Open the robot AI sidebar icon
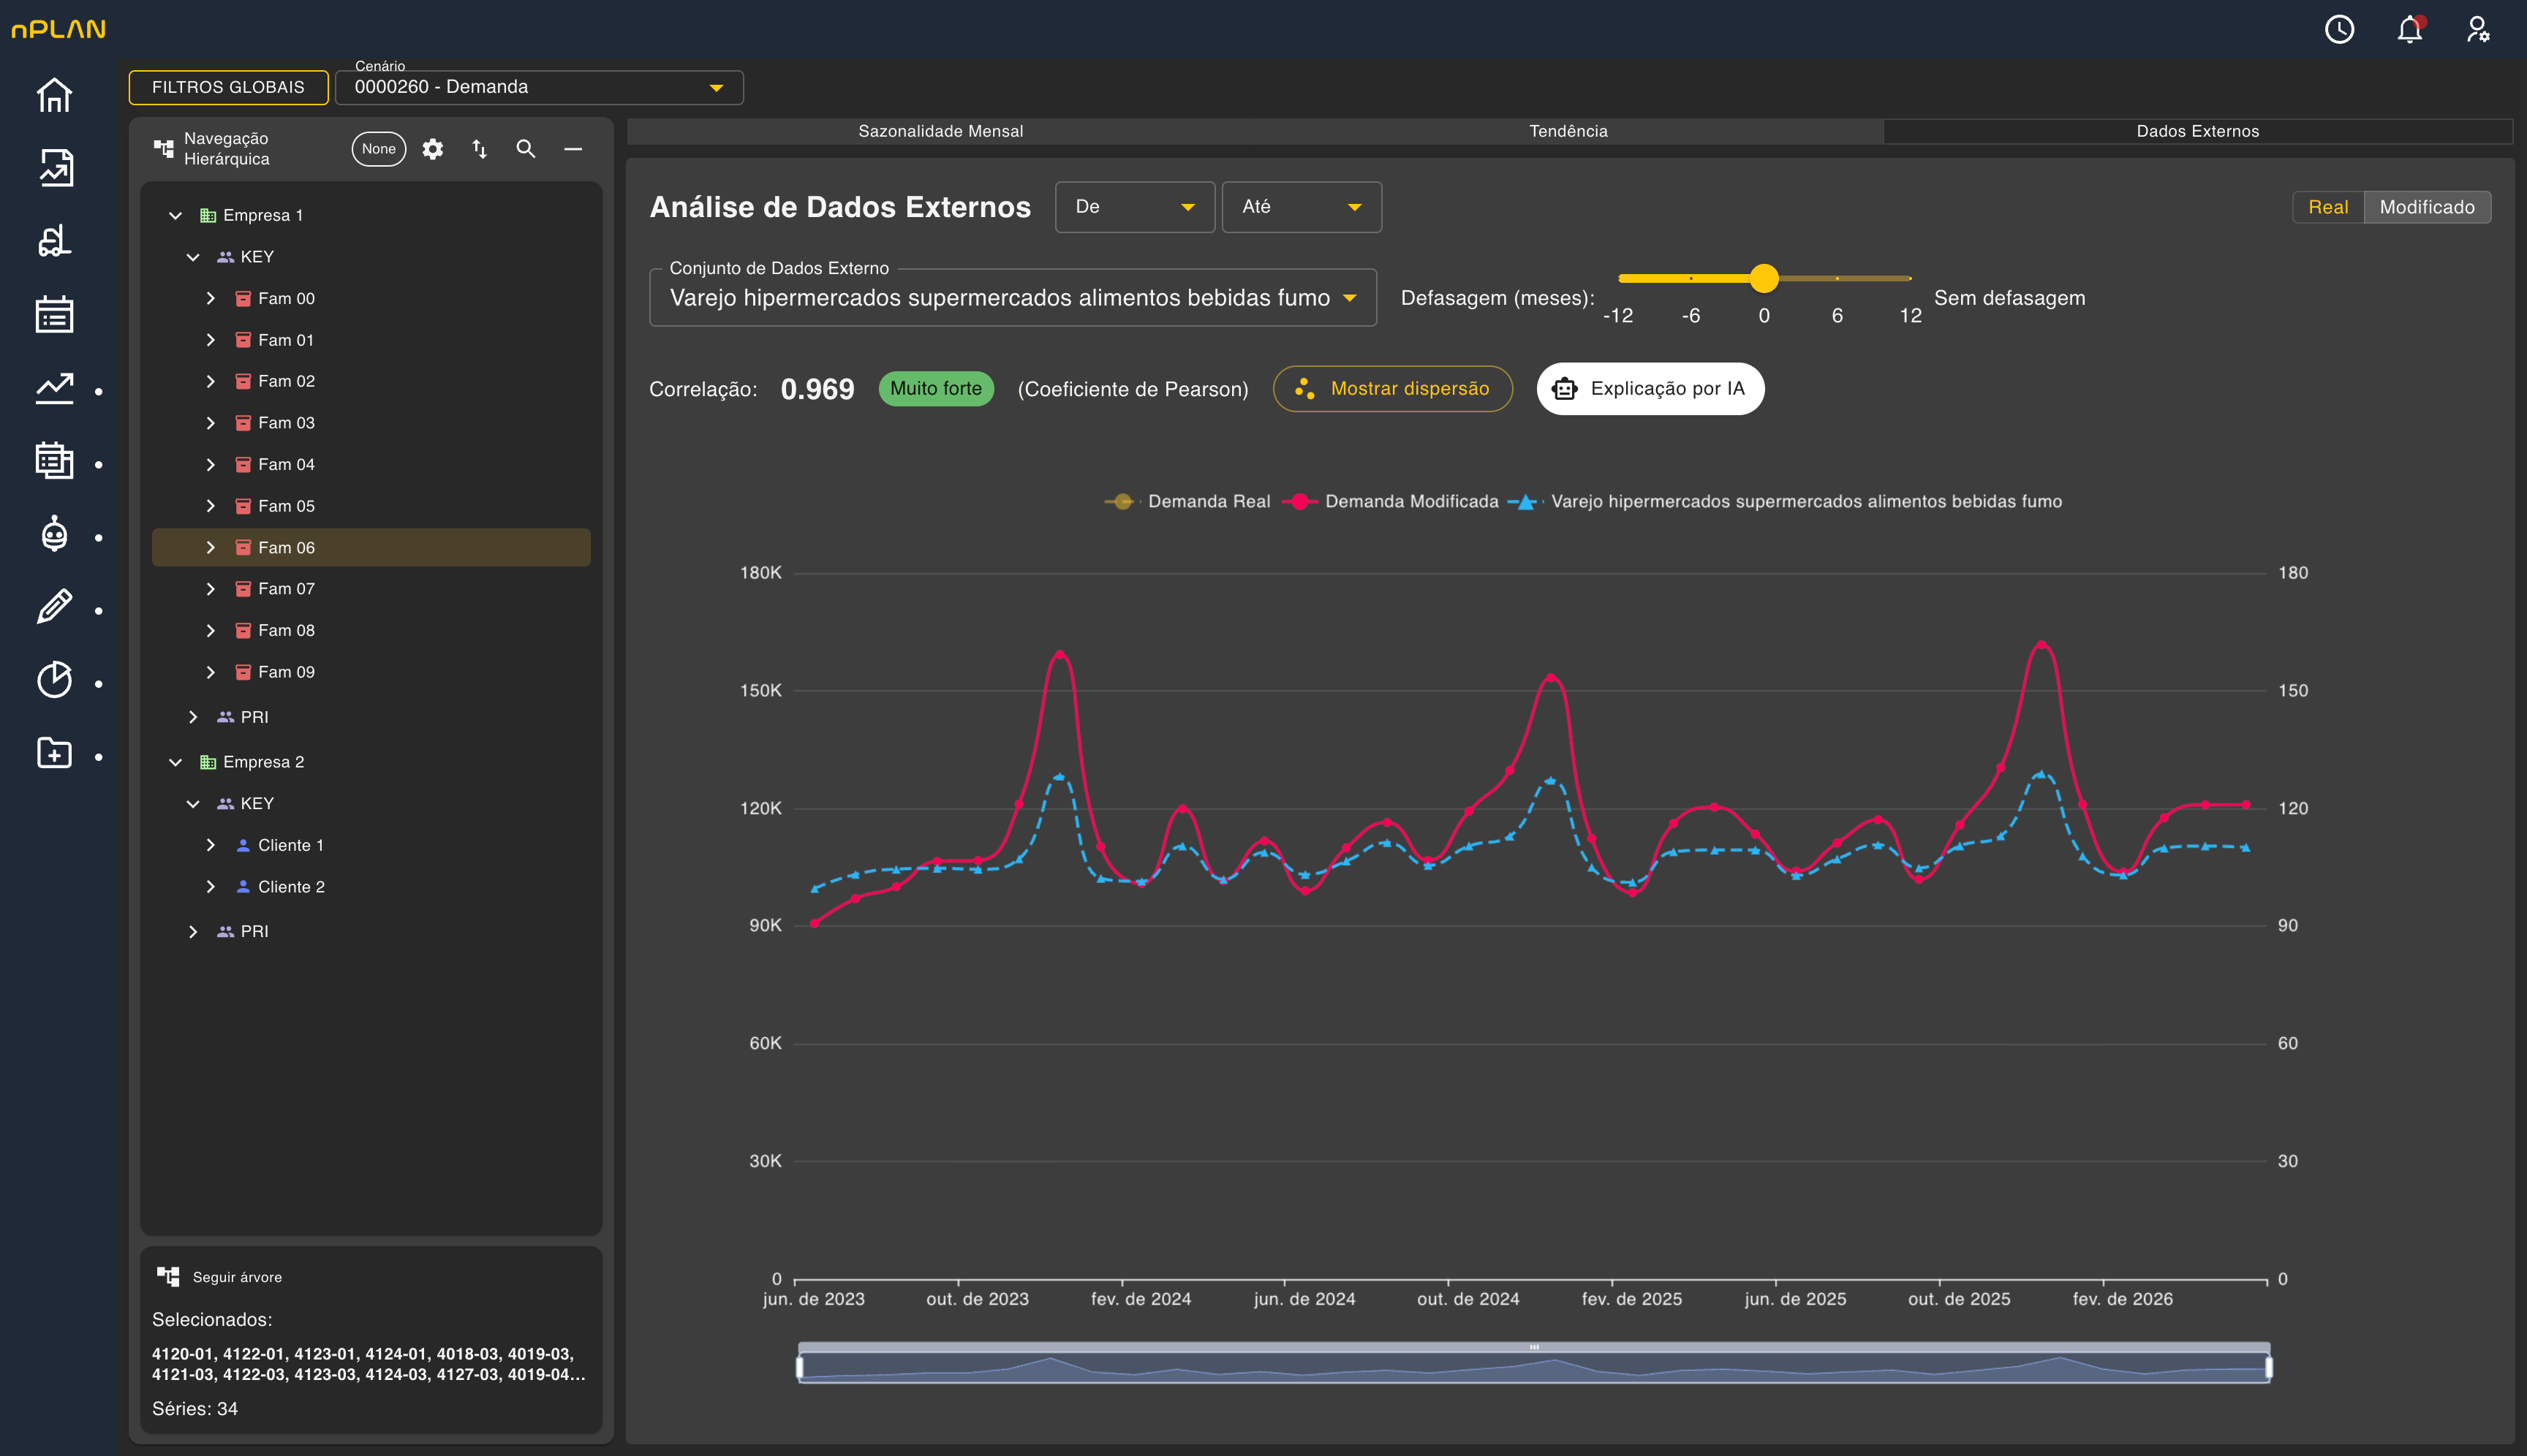Image resolution: width=2527 pixels, height=1456 pixels. [x=54, y=535]
